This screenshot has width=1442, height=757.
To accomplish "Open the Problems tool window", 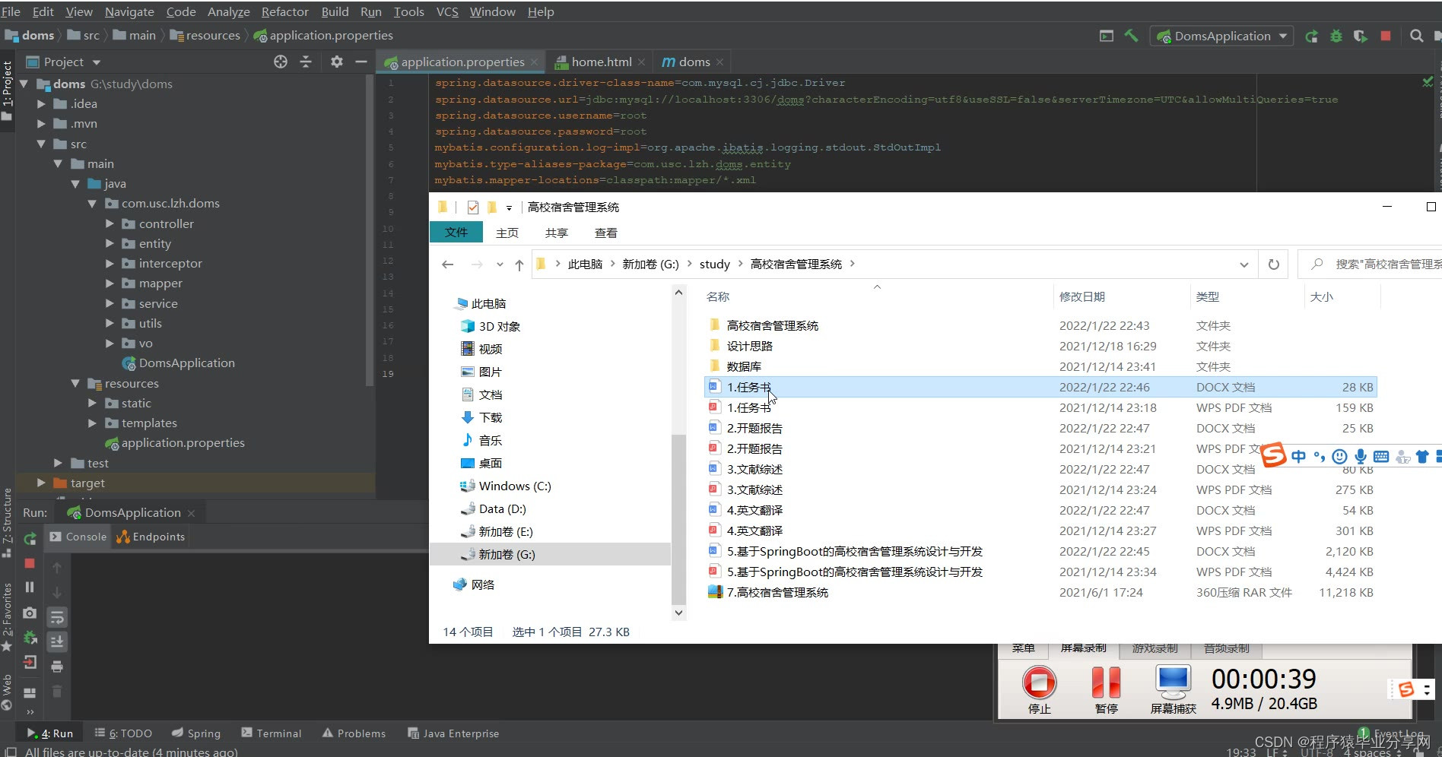I will pyautogui.click(x=354, y=733).
